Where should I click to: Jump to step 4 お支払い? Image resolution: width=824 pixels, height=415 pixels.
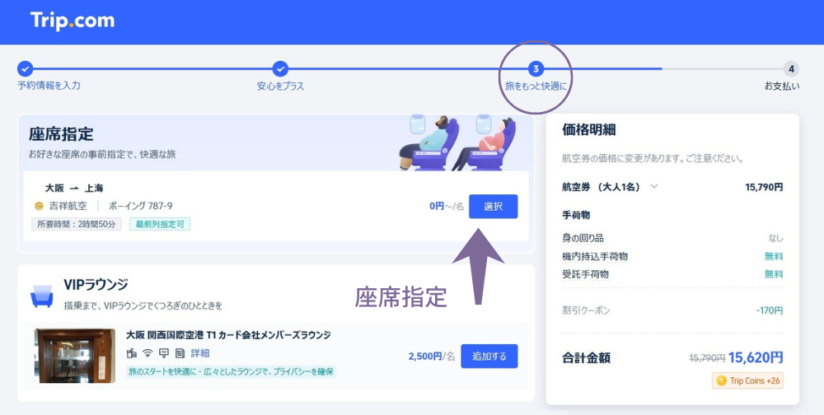(x=791, y=69)
